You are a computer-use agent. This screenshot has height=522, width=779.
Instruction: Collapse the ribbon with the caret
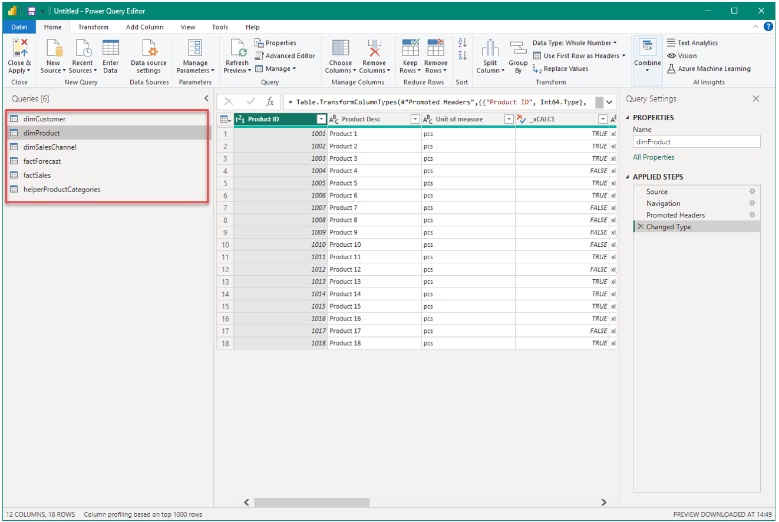pyautogui.click(x=756, y=27)
